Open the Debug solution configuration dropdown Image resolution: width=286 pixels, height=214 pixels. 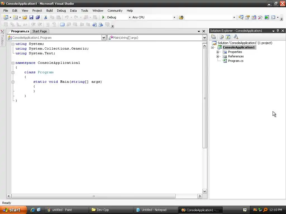point(130,17)
